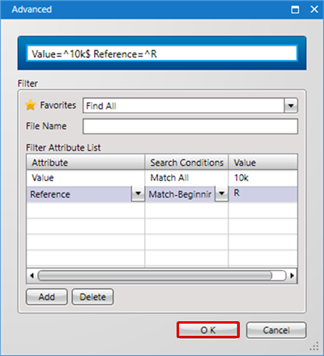Select the Attribute column header
Screen dimensions: 324x356
click(x=86, y=162)
